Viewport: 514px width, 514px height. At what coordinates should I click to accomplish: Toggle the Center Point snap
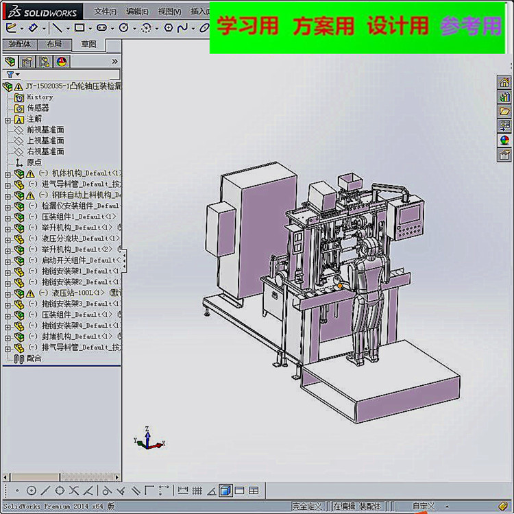coord(31,491)
